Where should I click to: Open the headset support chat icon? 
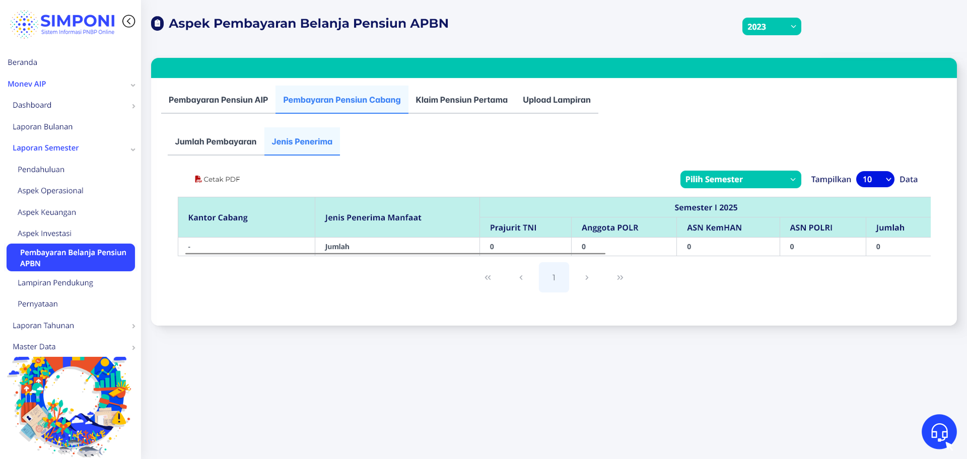939,432
